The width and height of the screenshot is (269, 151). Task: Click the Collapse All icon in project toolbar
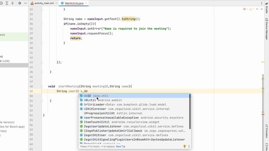tap(13, 3)
